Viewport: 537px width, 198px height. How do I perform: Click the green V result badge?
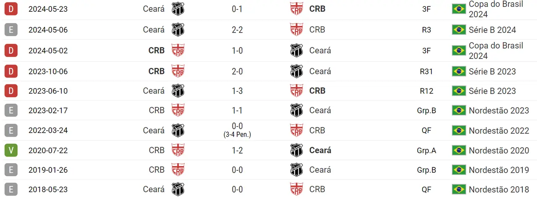click(10, 150)
